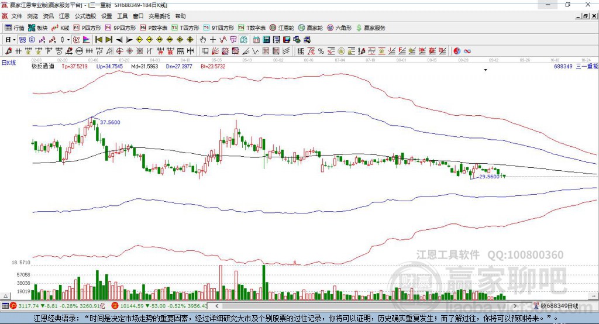Open the 设置 menu
Image resolution: width=599 pixels, height=324 pixels.
click(x=106, y=16)
